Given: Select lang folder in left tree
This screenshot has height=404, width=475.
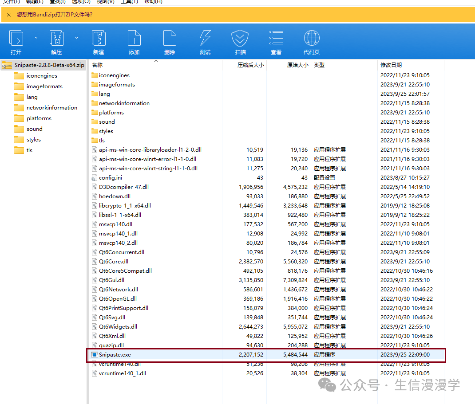Looking at the screenshot, I should point(32,97).
